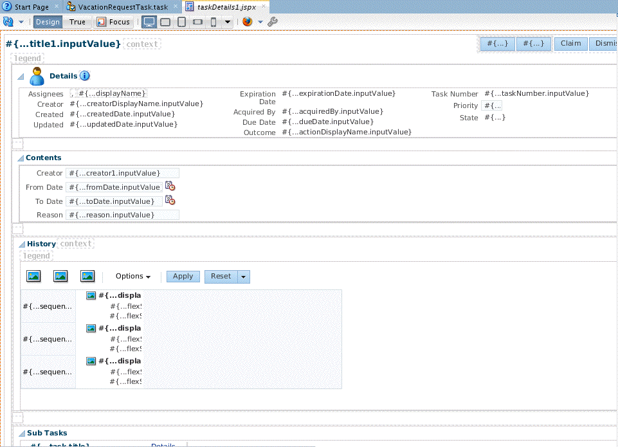Click the Start Page help icon

tap(7, 6)
